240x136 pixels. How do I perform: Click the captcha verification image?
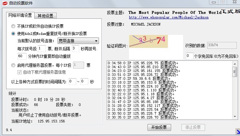pyautogui.click(x=151, y=46)
